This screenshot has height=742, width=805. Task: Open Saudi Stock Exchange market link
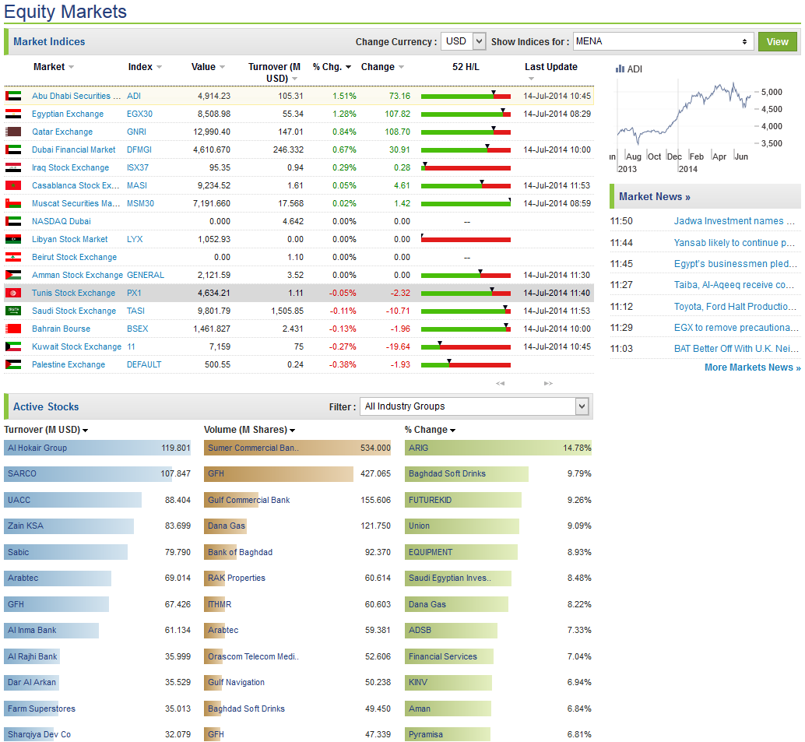74,311
